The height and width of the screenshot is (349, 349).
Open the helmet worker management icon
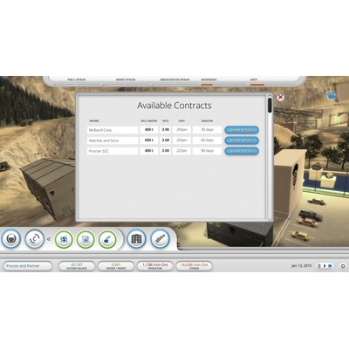point(11,239)
